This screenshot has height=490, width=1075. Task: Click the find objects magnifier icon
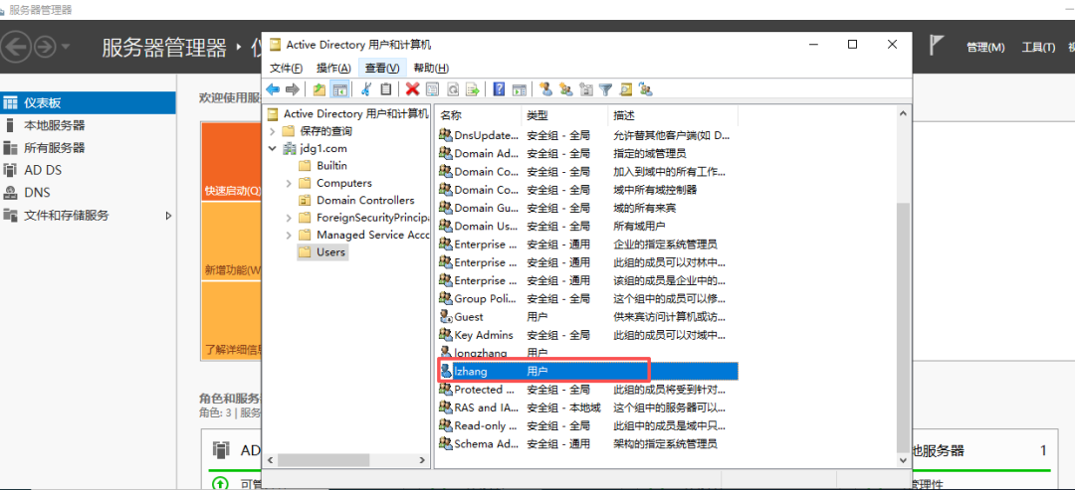[x=625, y=89]
